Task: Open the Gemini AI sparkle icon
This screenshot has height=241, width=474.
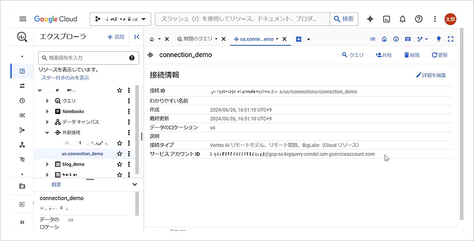Action: coord(370,19)
